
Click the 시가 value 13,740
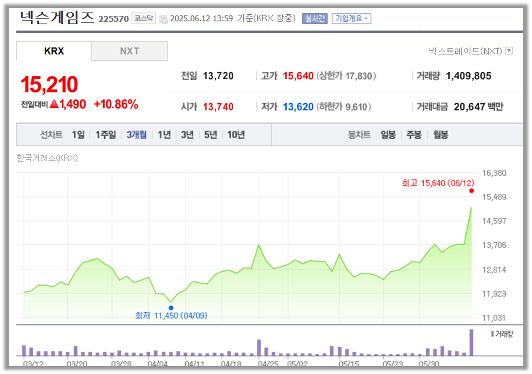point(218,107)
